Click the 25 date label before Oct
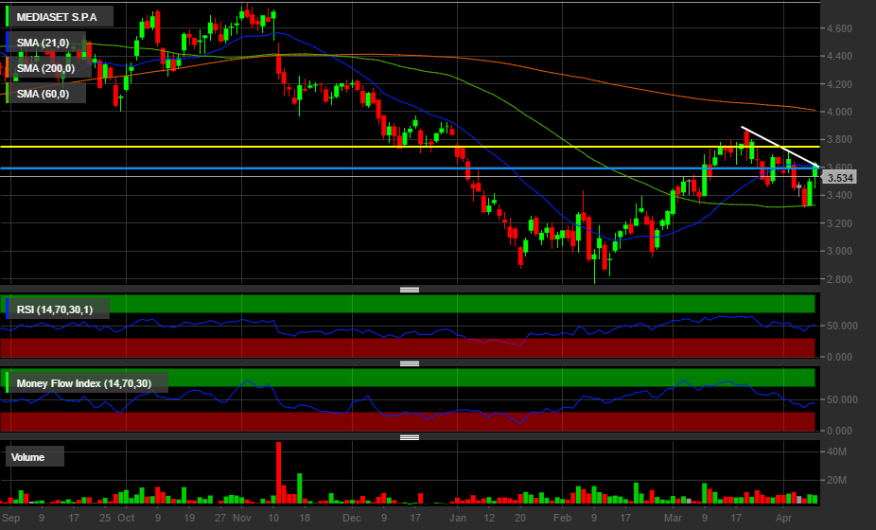876x530 pixels. point(105,518)
